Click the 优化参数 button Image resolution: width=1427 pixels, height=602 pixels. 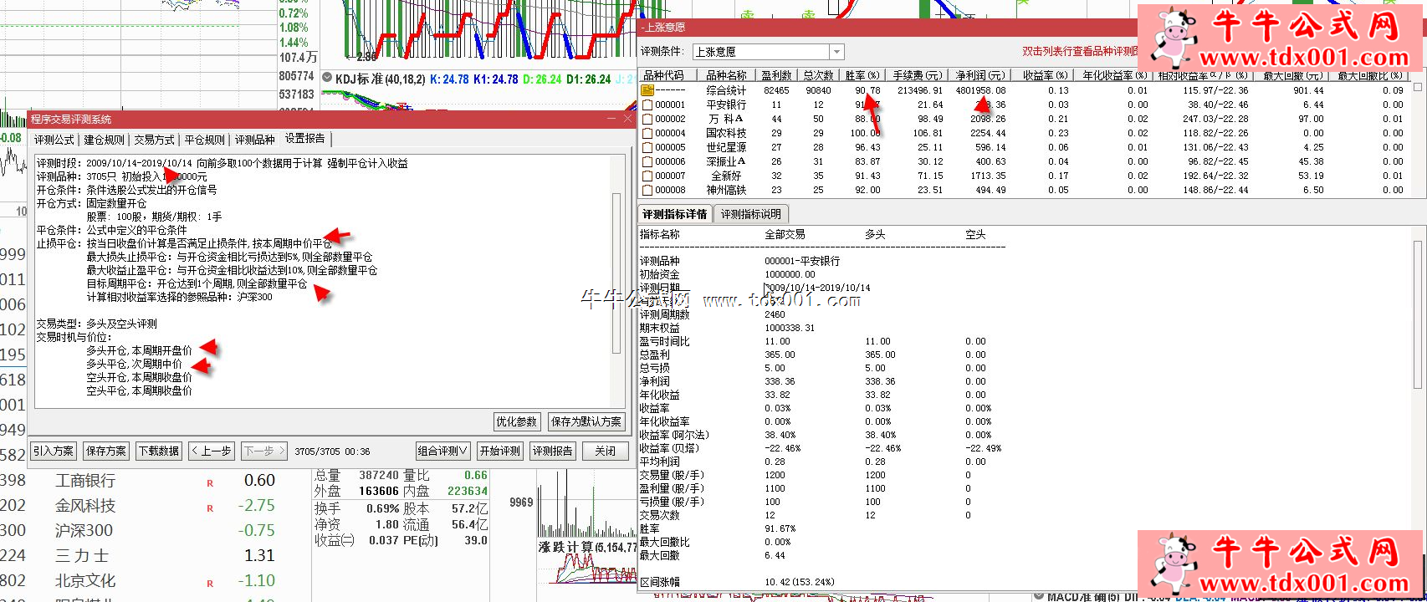pyautogui.click(x=517, y=421)
